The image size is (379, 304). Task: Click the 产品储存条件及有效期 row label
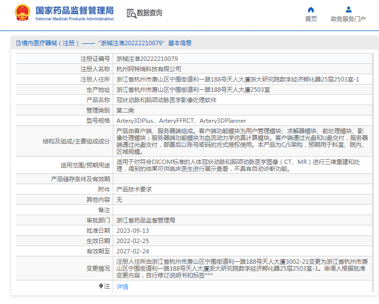click(x=80, y=179)
